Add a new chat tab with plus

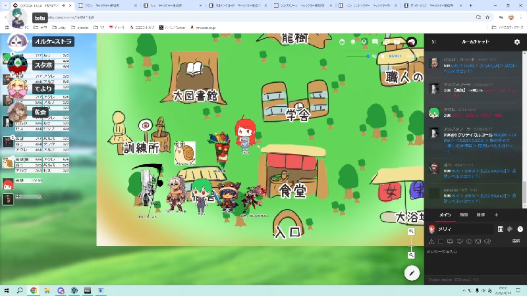(x=497, y=214)
